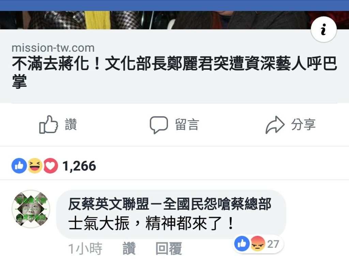
Task: Open the 1,266 reactions count
Action: pyautogui.click(x=79, y=166)
